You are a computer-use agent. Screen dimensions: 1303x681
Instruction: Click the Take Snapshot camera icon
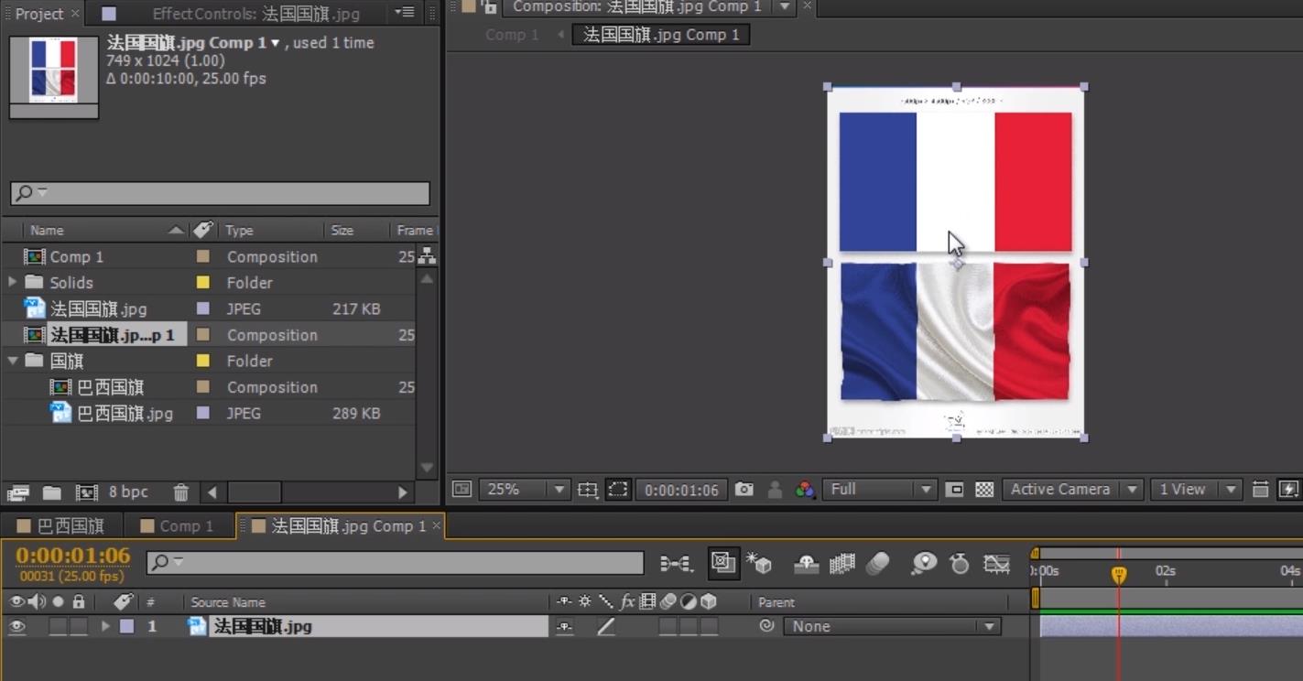coord(744,490)
